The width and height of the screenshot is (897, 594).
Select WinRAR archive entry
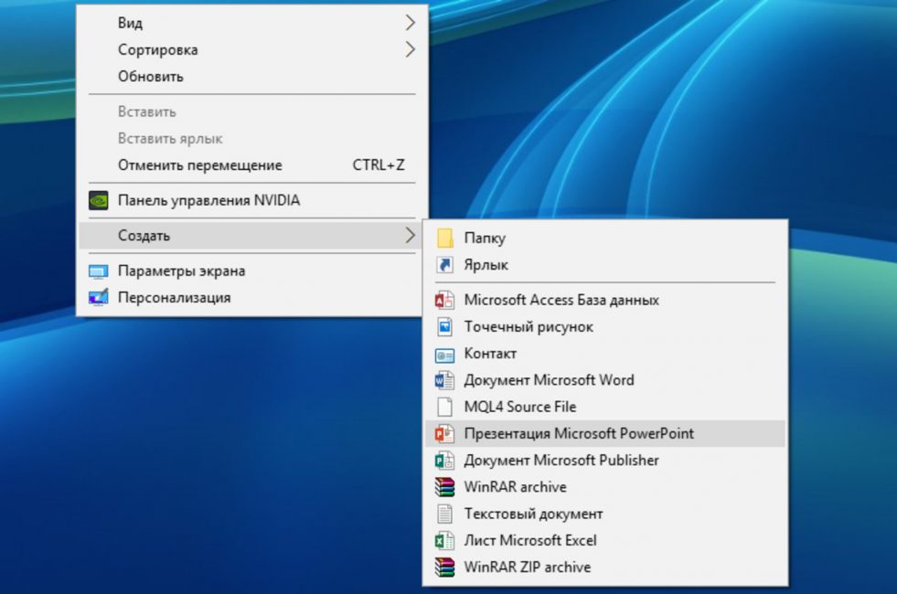pos(605,487)
